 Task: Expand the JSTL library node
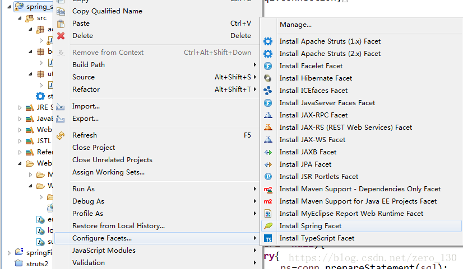(x=20, y=141)
